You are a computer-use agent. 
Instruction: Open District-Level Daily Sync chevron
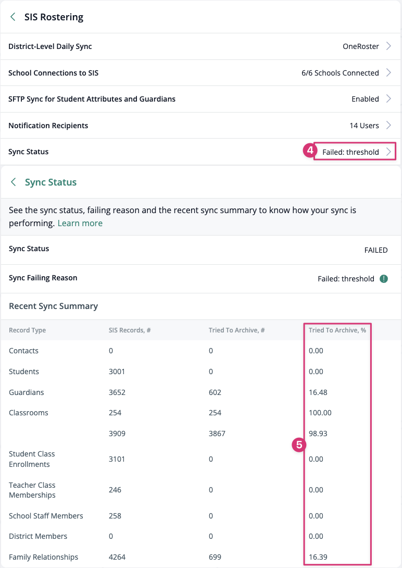[388, 46]
